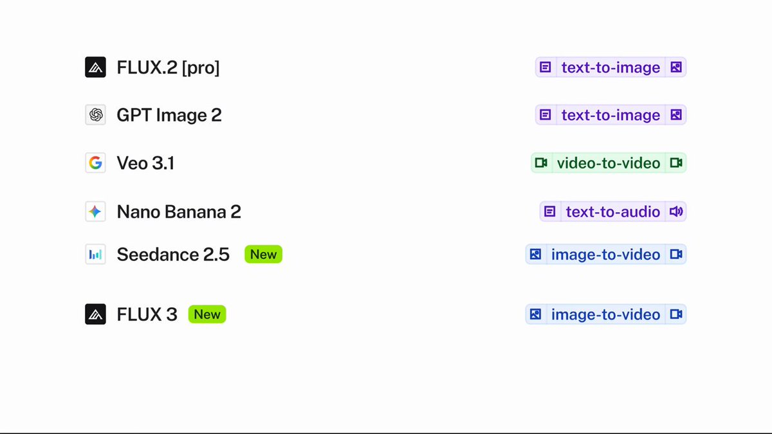Click the speaker icon in text-to-audio tag
Viewport: 772px width, 434px height.
675,212
